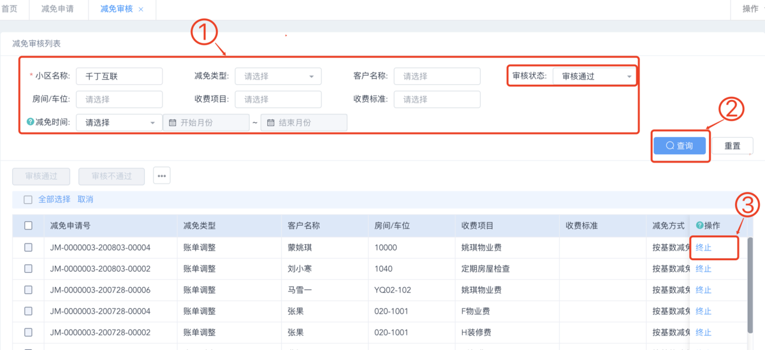Click the 小区名称 input field
765x350 pixels.
[x=119, y=76]
